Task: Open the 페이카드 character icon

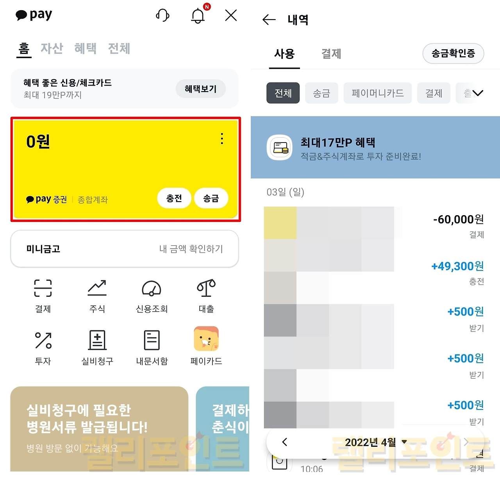Action: point(206,339)
